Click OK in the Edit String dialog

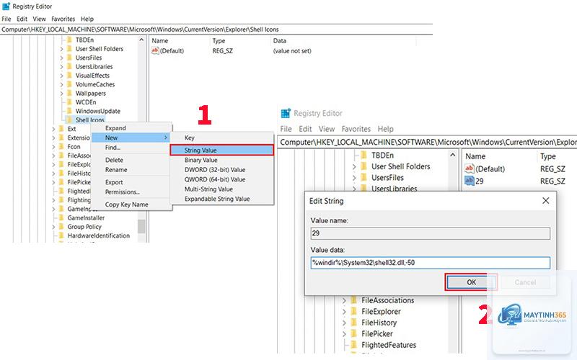[x=472, y=282]
